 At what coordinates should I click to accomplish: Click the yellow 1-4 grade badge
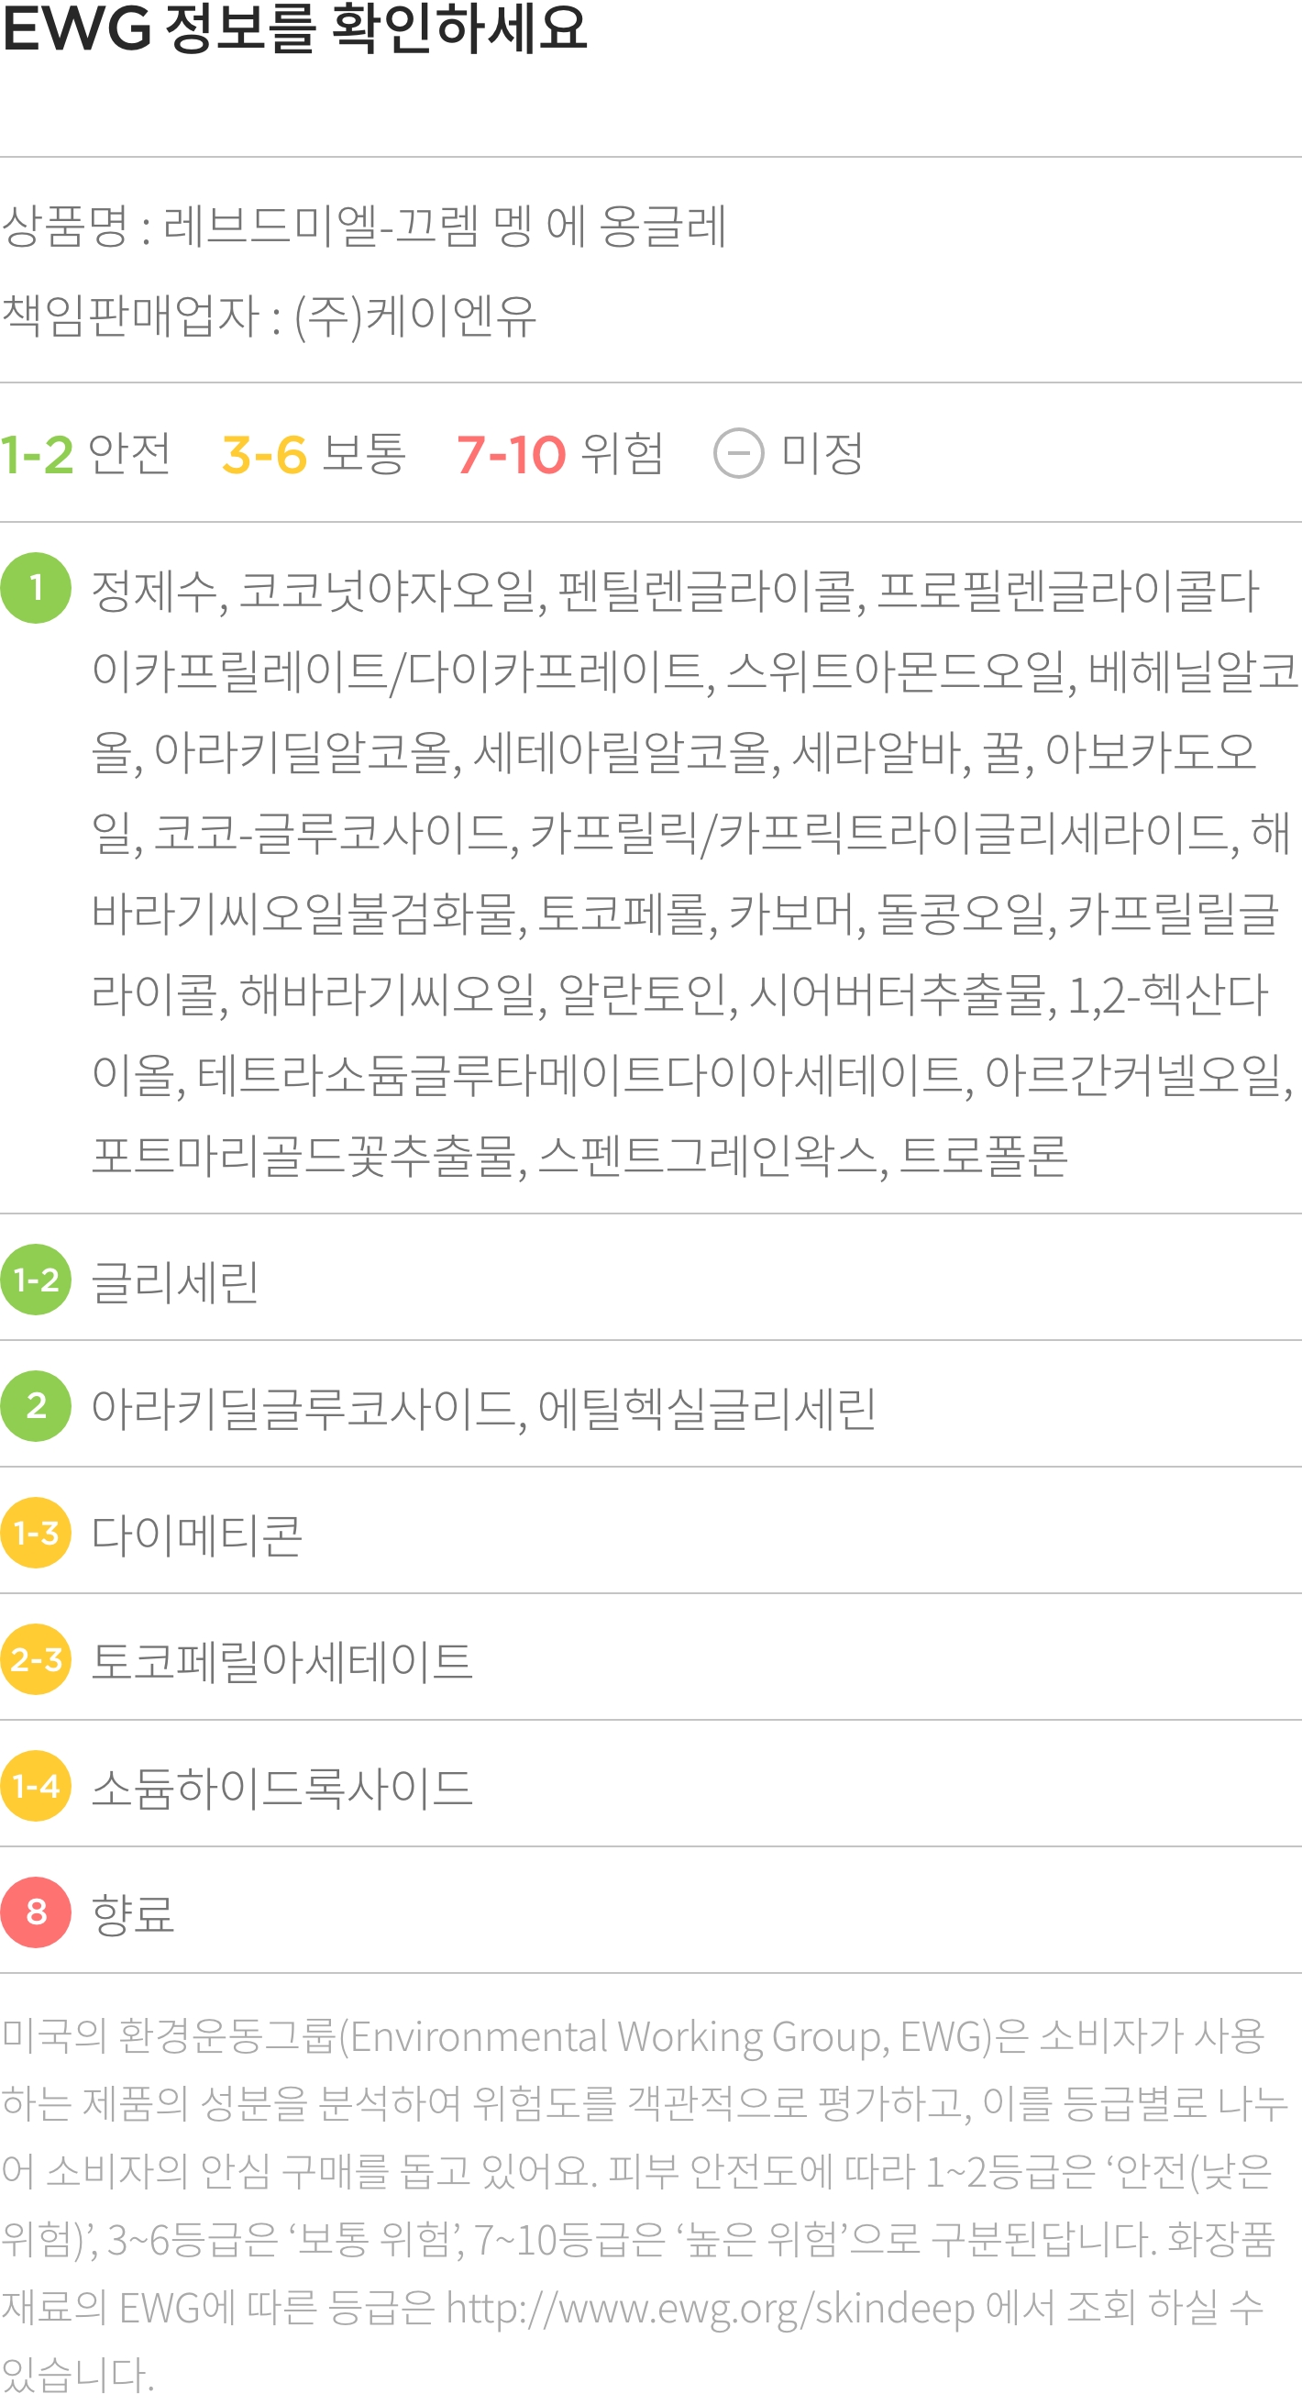click(x=36, y=1786)
